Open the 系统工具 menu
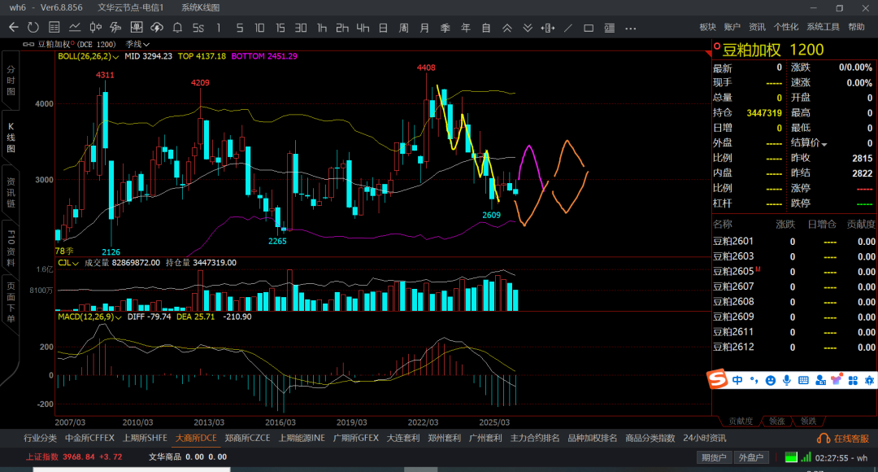Image resolution: width=878 pixels, height=472 pixels. (x=823, y=27)
